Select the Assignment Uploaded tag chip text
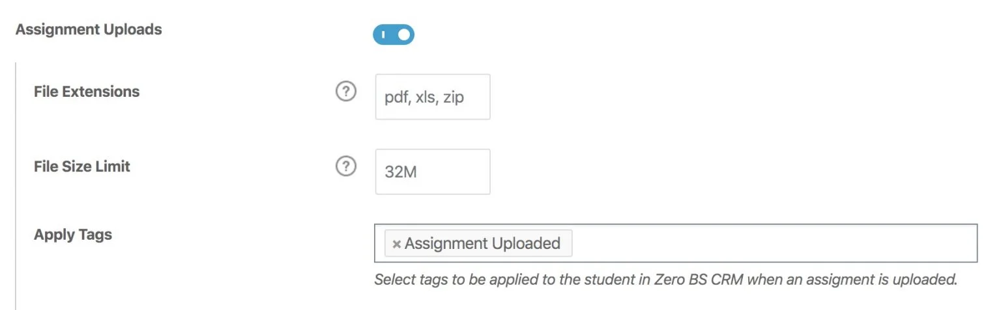 pyautogui.click(x=482, y=244)
